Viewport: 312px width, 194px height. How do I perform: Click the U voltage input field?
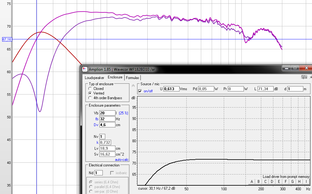171,89
